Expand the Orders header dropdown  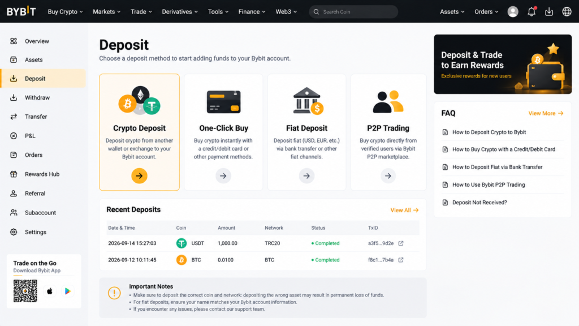(486, 11)
